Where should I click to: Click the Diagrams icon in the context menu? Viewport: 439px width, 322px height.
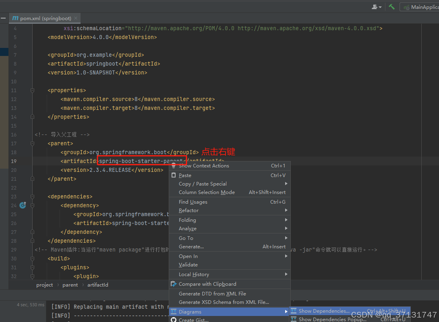(x=174, y=312)
